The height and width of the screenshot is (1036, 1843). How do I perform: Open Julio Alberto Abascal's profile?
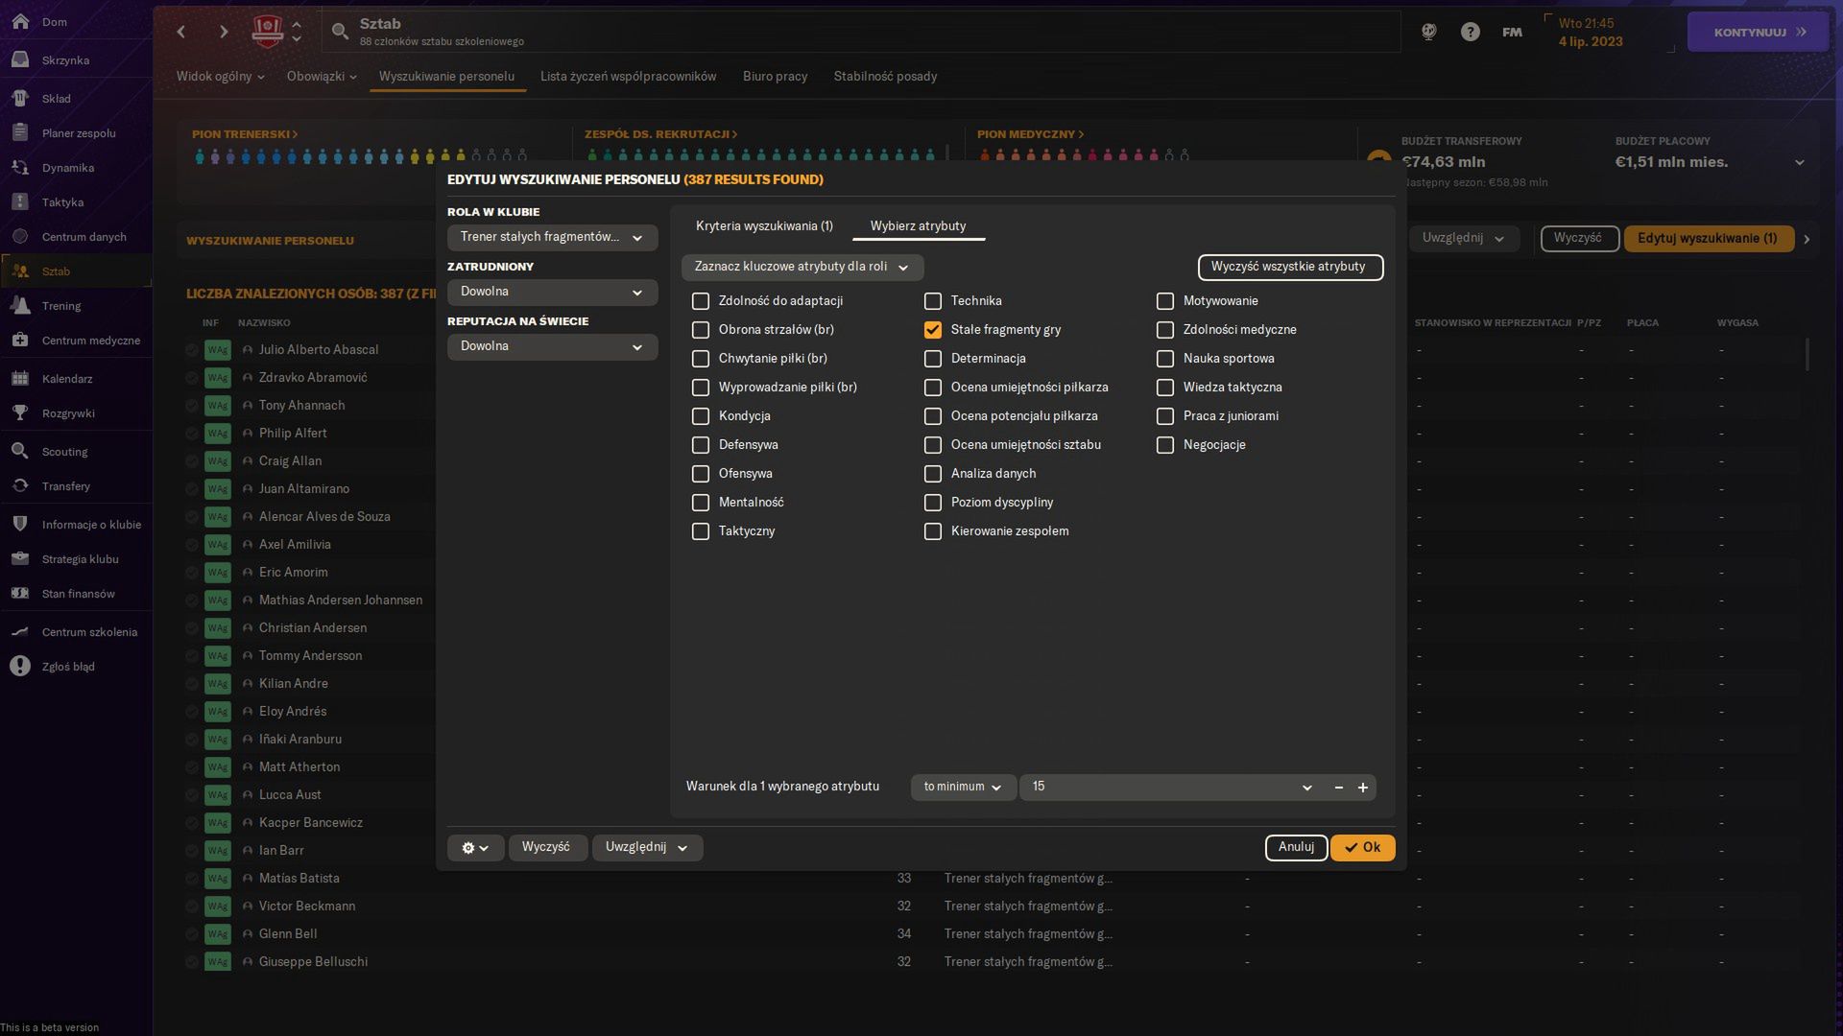coord(319,350)
